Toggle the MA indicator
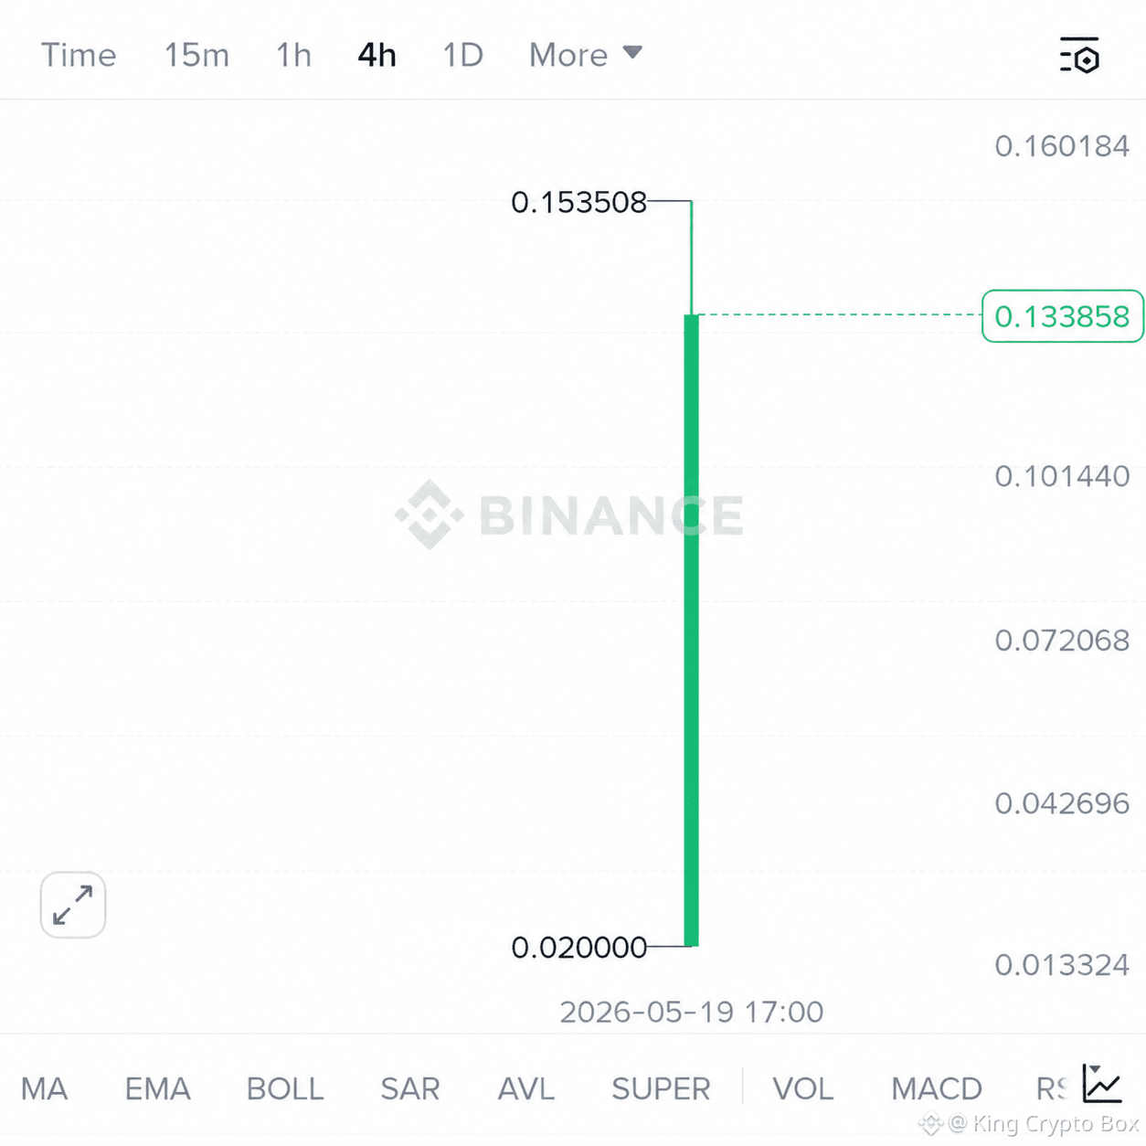The height and width of the screenshot is (1146, 1146). click(x=44, y=1088)
